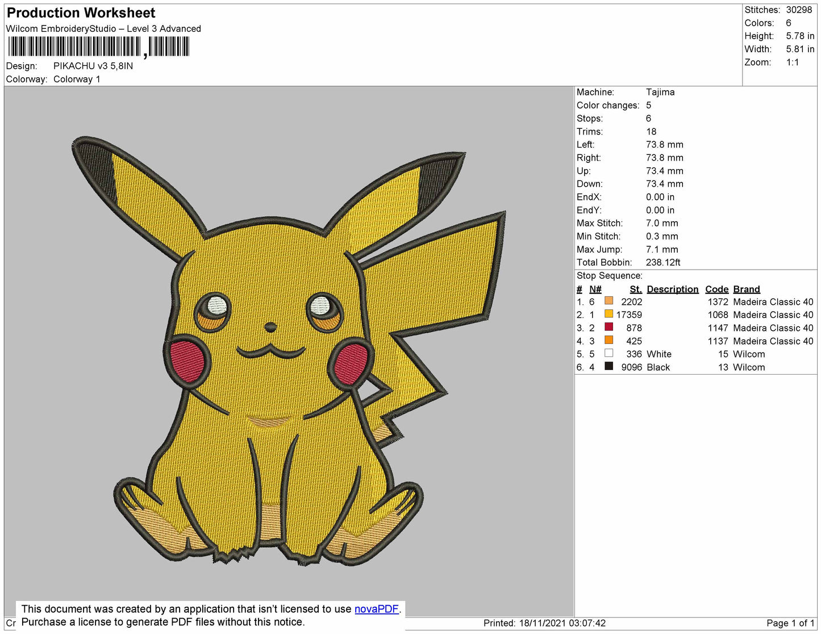Viewport: 821px width, 634px height.
Task: Click the Production Worksheet title
Action: tap(81, 12)
